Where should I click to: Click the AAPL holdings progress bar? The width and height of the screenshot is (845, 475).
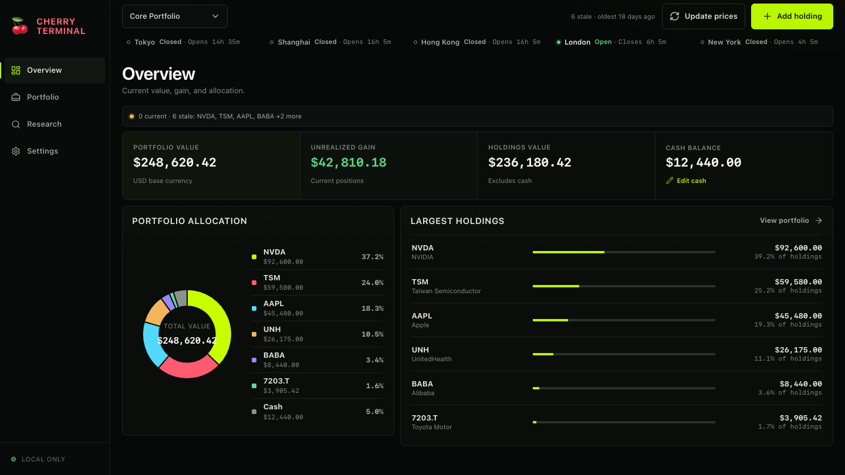click(x=624, y=320)
